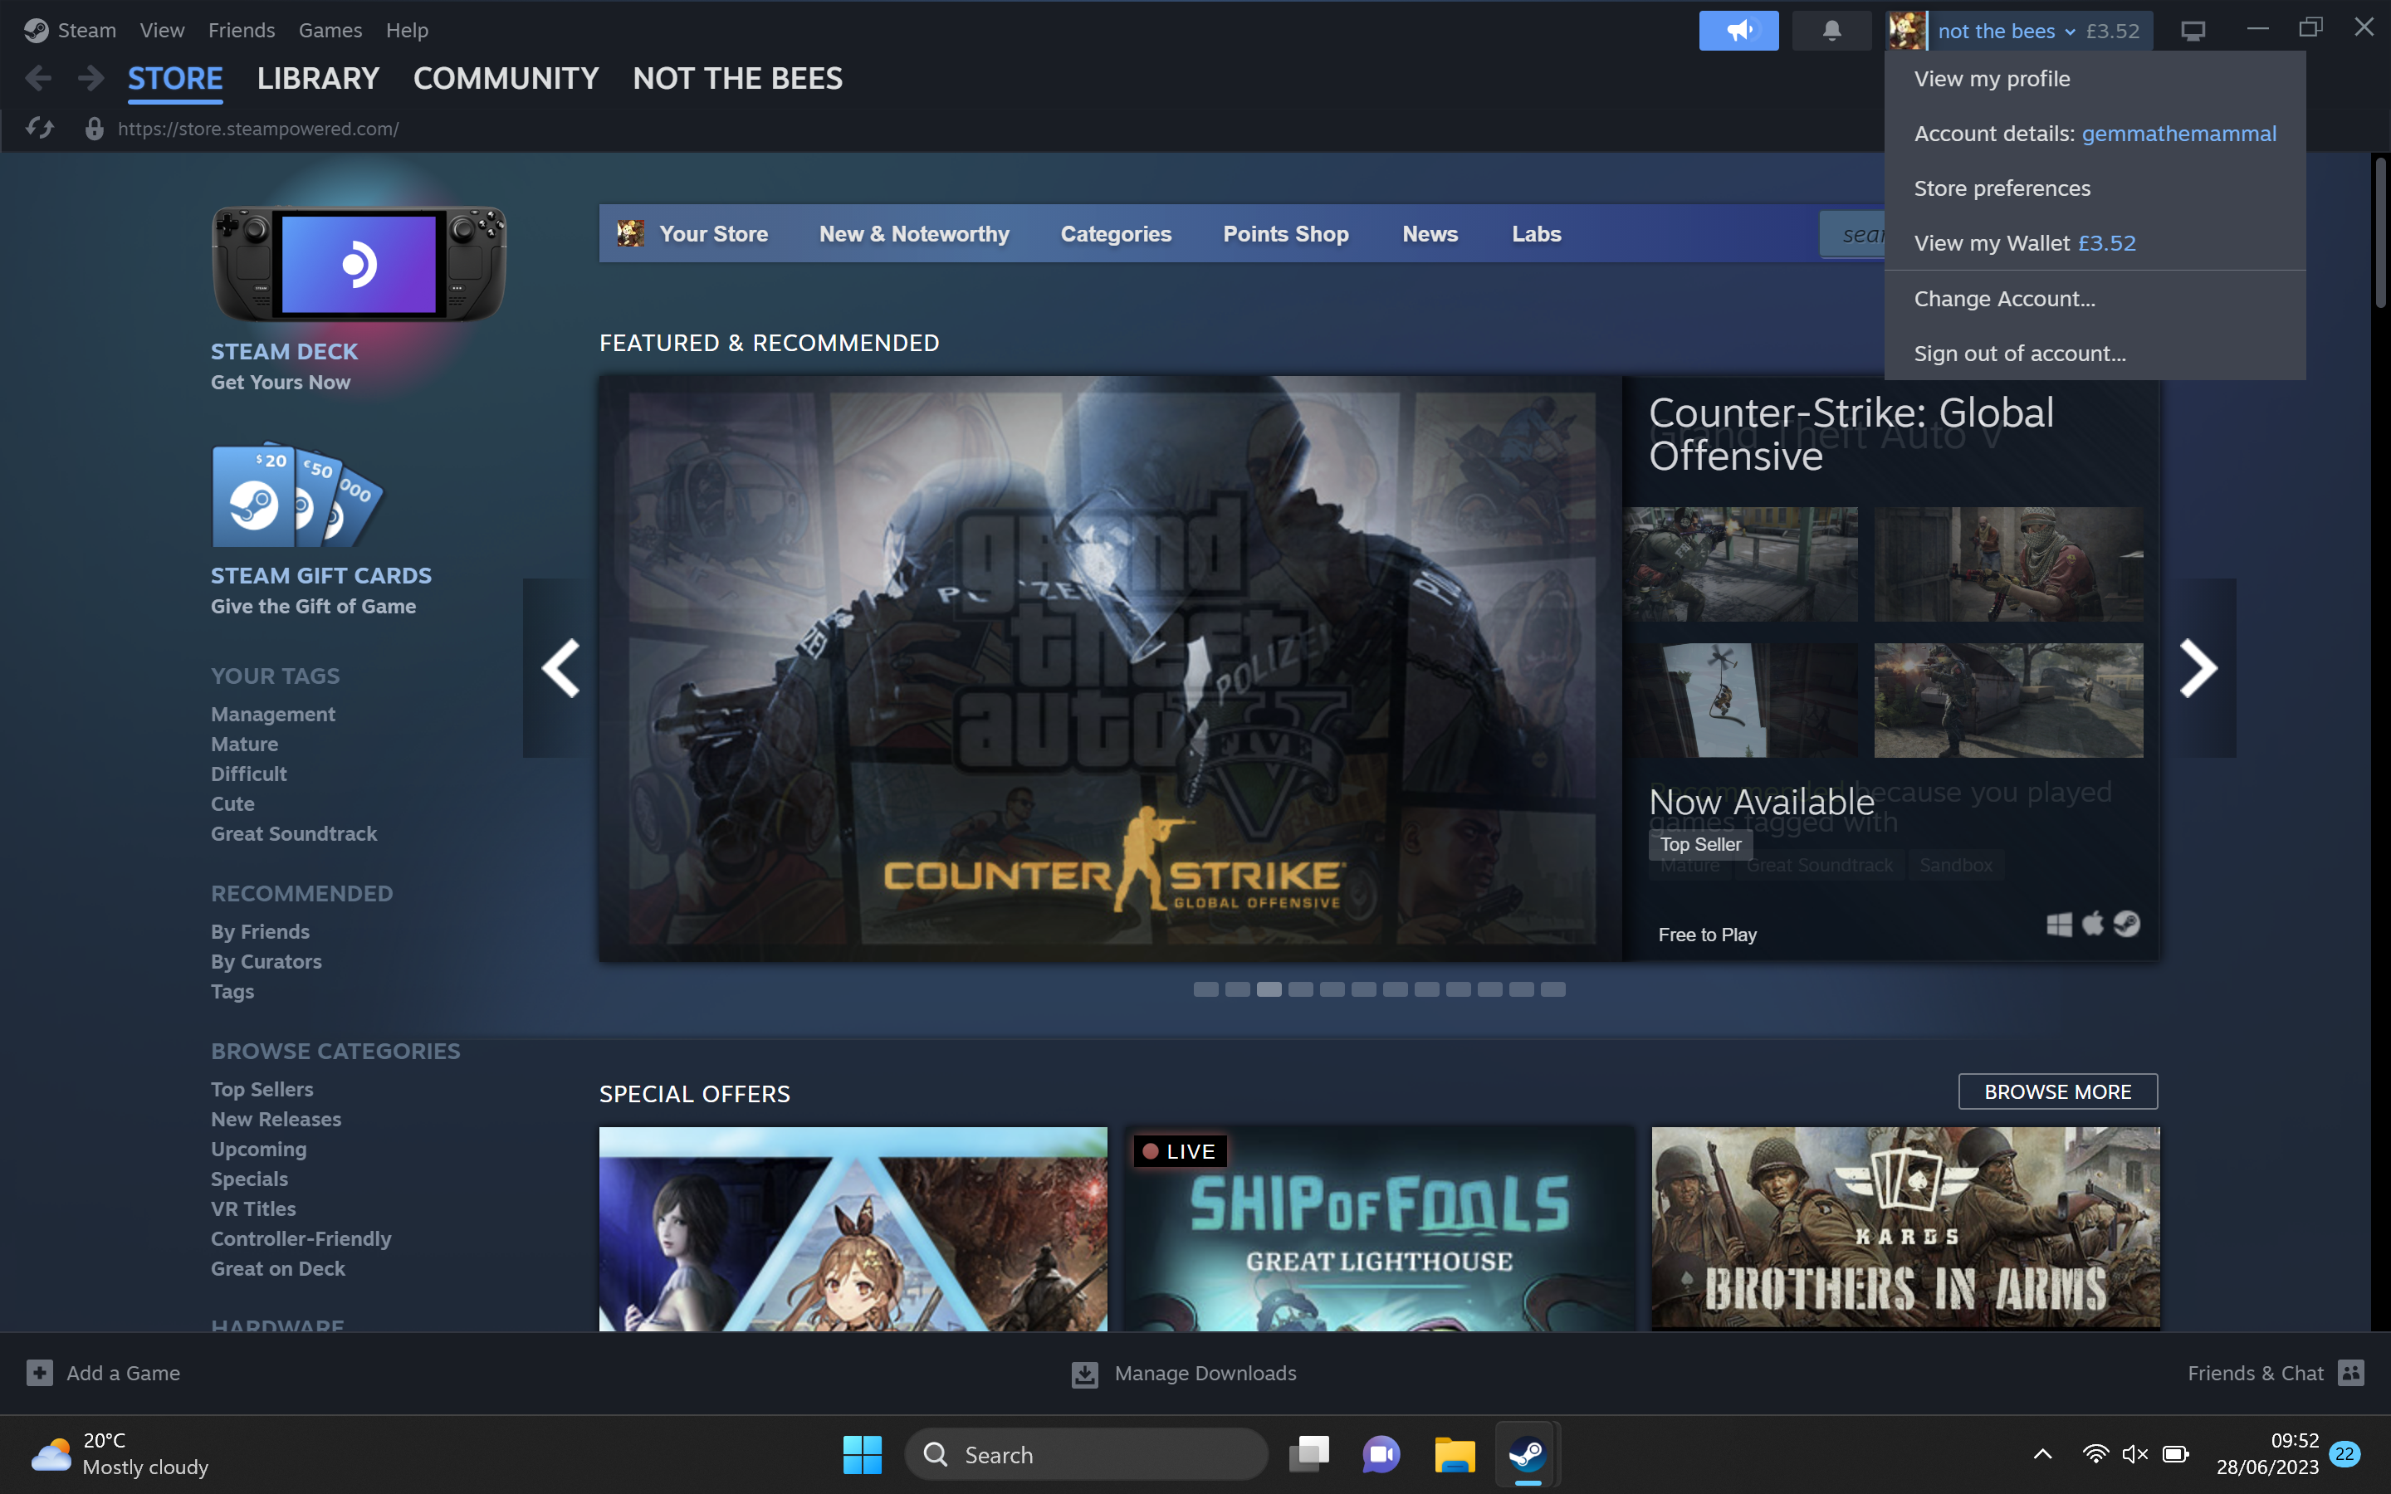This screenshot has height=1494, width=2391.
Task: Select Store preferences
Action: (2095, 188)
